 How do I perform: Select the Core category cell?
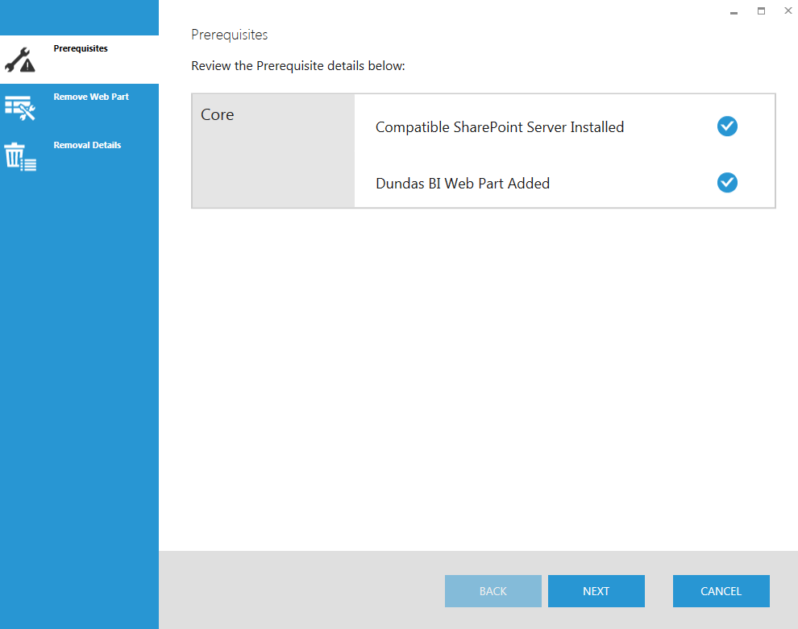click(273, 151)
